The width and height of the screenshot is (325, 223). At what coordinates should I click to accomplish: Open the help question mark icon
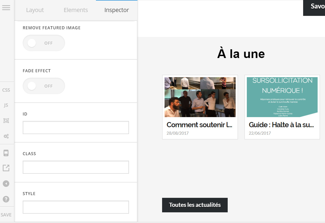(6, 199)
